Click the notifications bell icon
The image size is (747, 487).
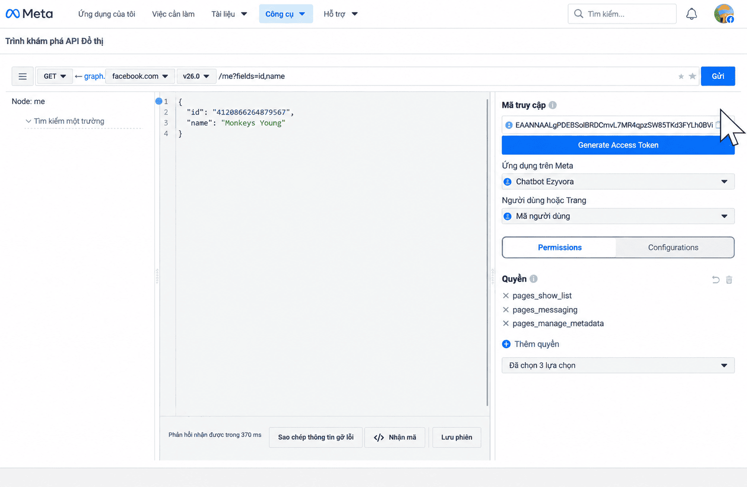tap(691, 14)
